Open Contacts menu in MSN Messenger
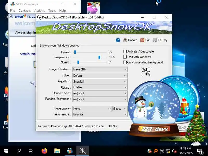The width and height of the screenshot is (208, 156). 24,11
